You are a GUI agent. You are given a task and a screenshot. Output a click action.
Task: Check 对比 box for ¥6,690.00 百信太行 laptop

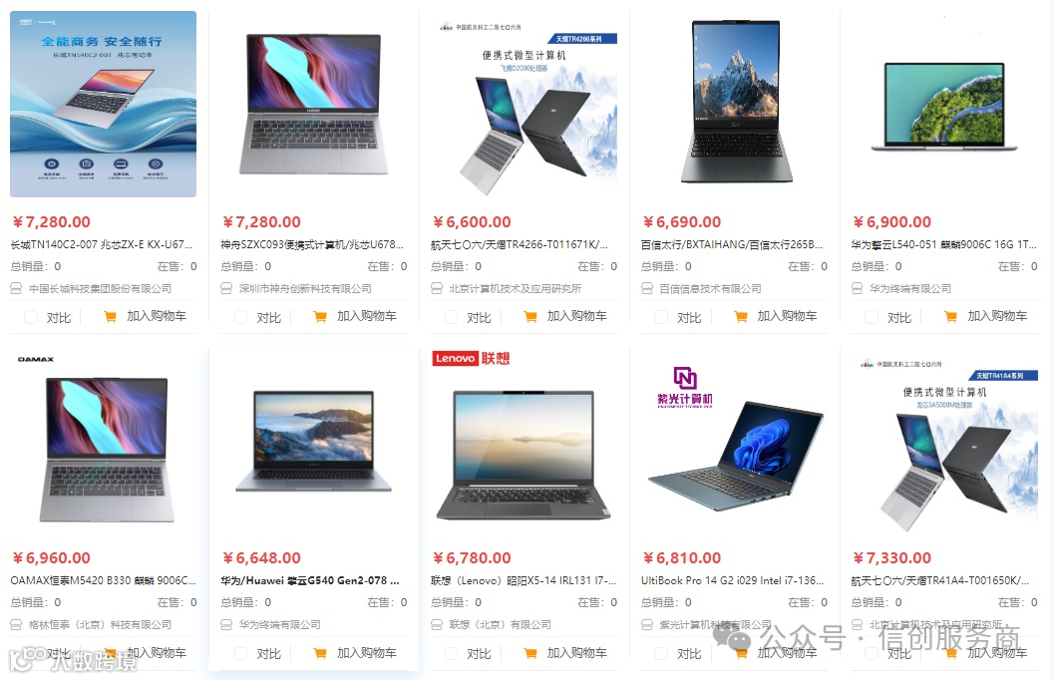(x=661, y=317)
